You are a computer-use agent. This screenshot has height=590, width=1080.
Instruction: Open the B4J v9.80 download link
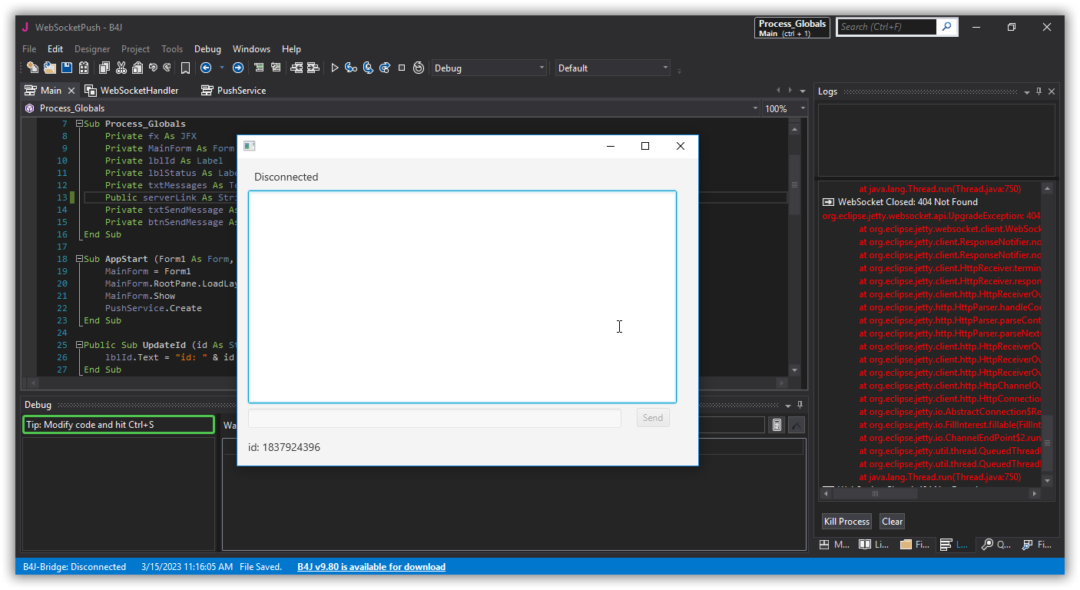(x=371, y=567)
